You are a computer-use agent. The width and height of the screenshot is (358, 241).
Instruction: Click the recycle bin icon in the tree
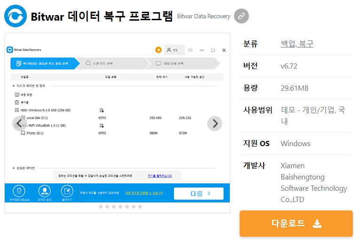tap(17, 102)
